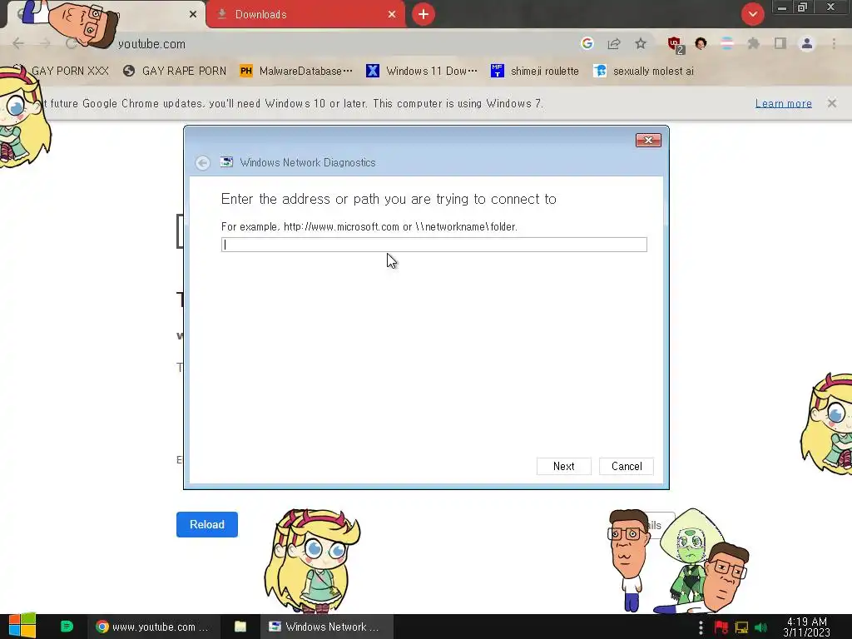Image resolution: width=852 pixels, height=639 pixels.
Task: Open the taskbar clock showing 4:19 AM
Action: pos(806,627)
